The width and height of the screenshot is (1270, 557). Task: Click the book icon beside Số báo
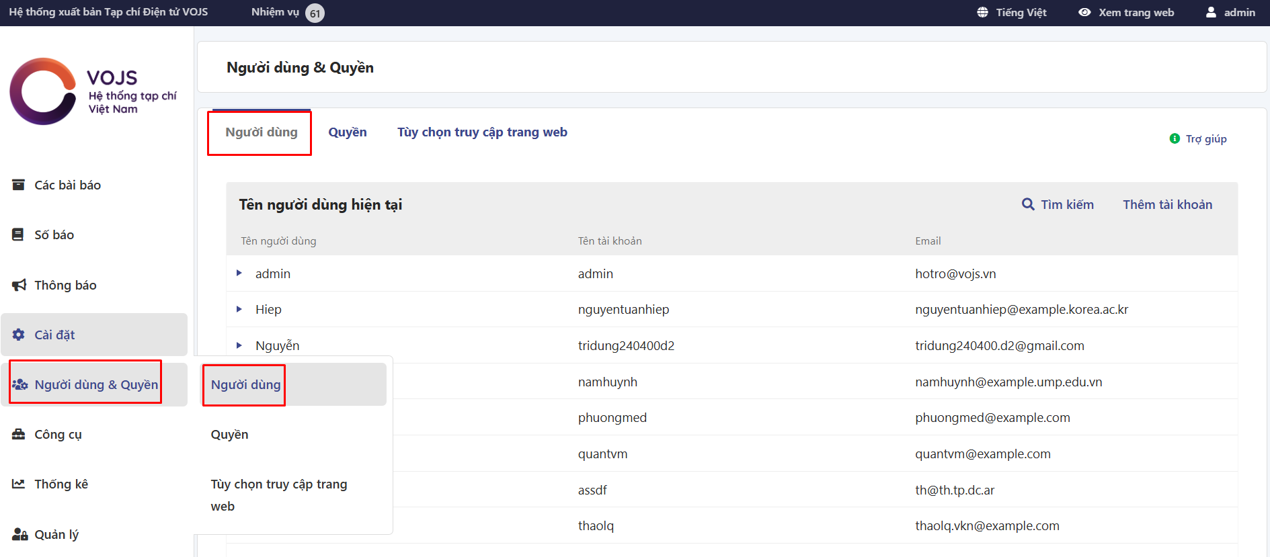pos(18,234)
